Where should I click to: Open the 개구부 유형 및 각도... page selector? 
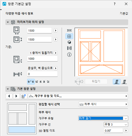click(78, 96)
